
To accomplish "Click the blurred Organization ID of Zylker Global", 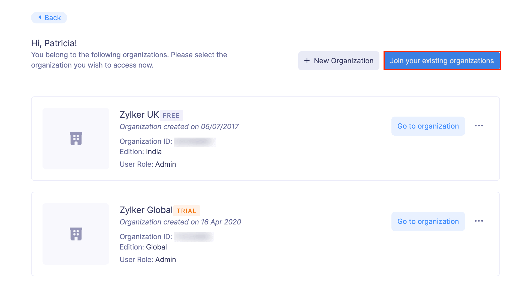I will pyautogui.click(x=194, y=237).
